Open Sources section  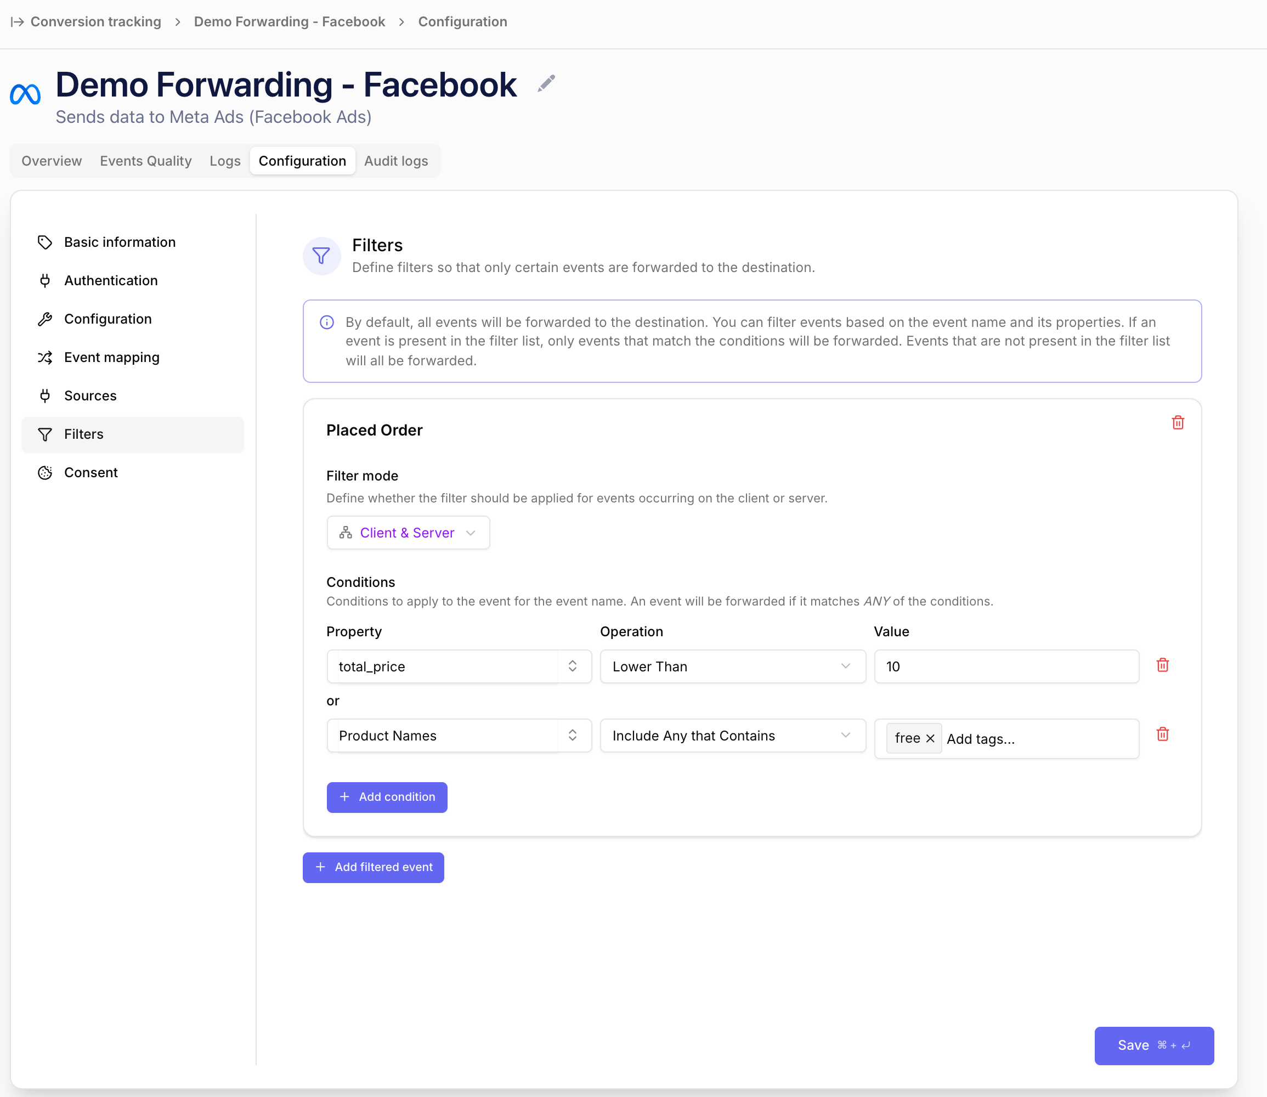(x=132, y=395)
